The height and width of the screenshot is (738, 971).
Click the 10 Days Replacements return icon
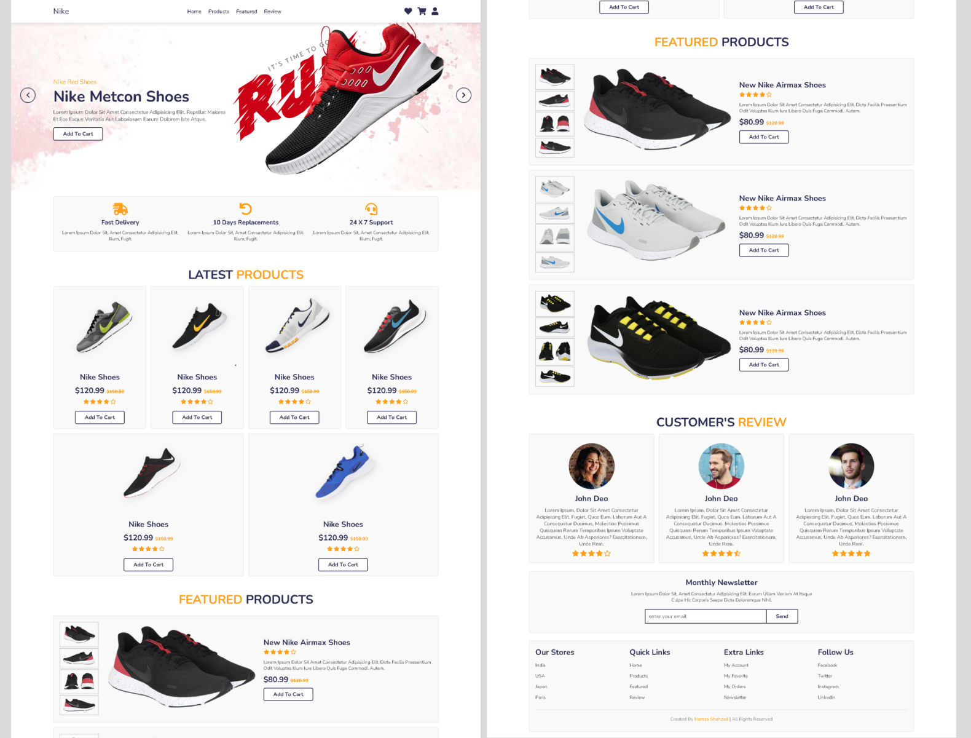[x=246, y=209]
